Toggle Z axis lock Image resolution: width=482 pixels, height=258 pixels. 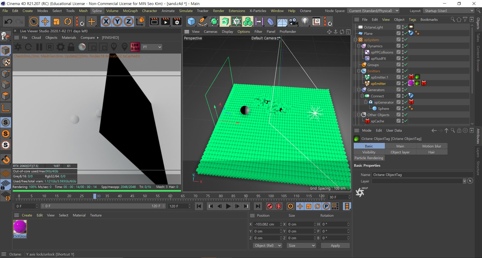coord(129,22)
